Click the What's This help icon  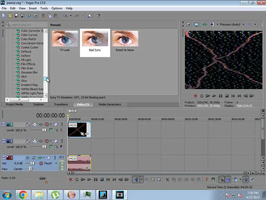click(x=98, y=16)
